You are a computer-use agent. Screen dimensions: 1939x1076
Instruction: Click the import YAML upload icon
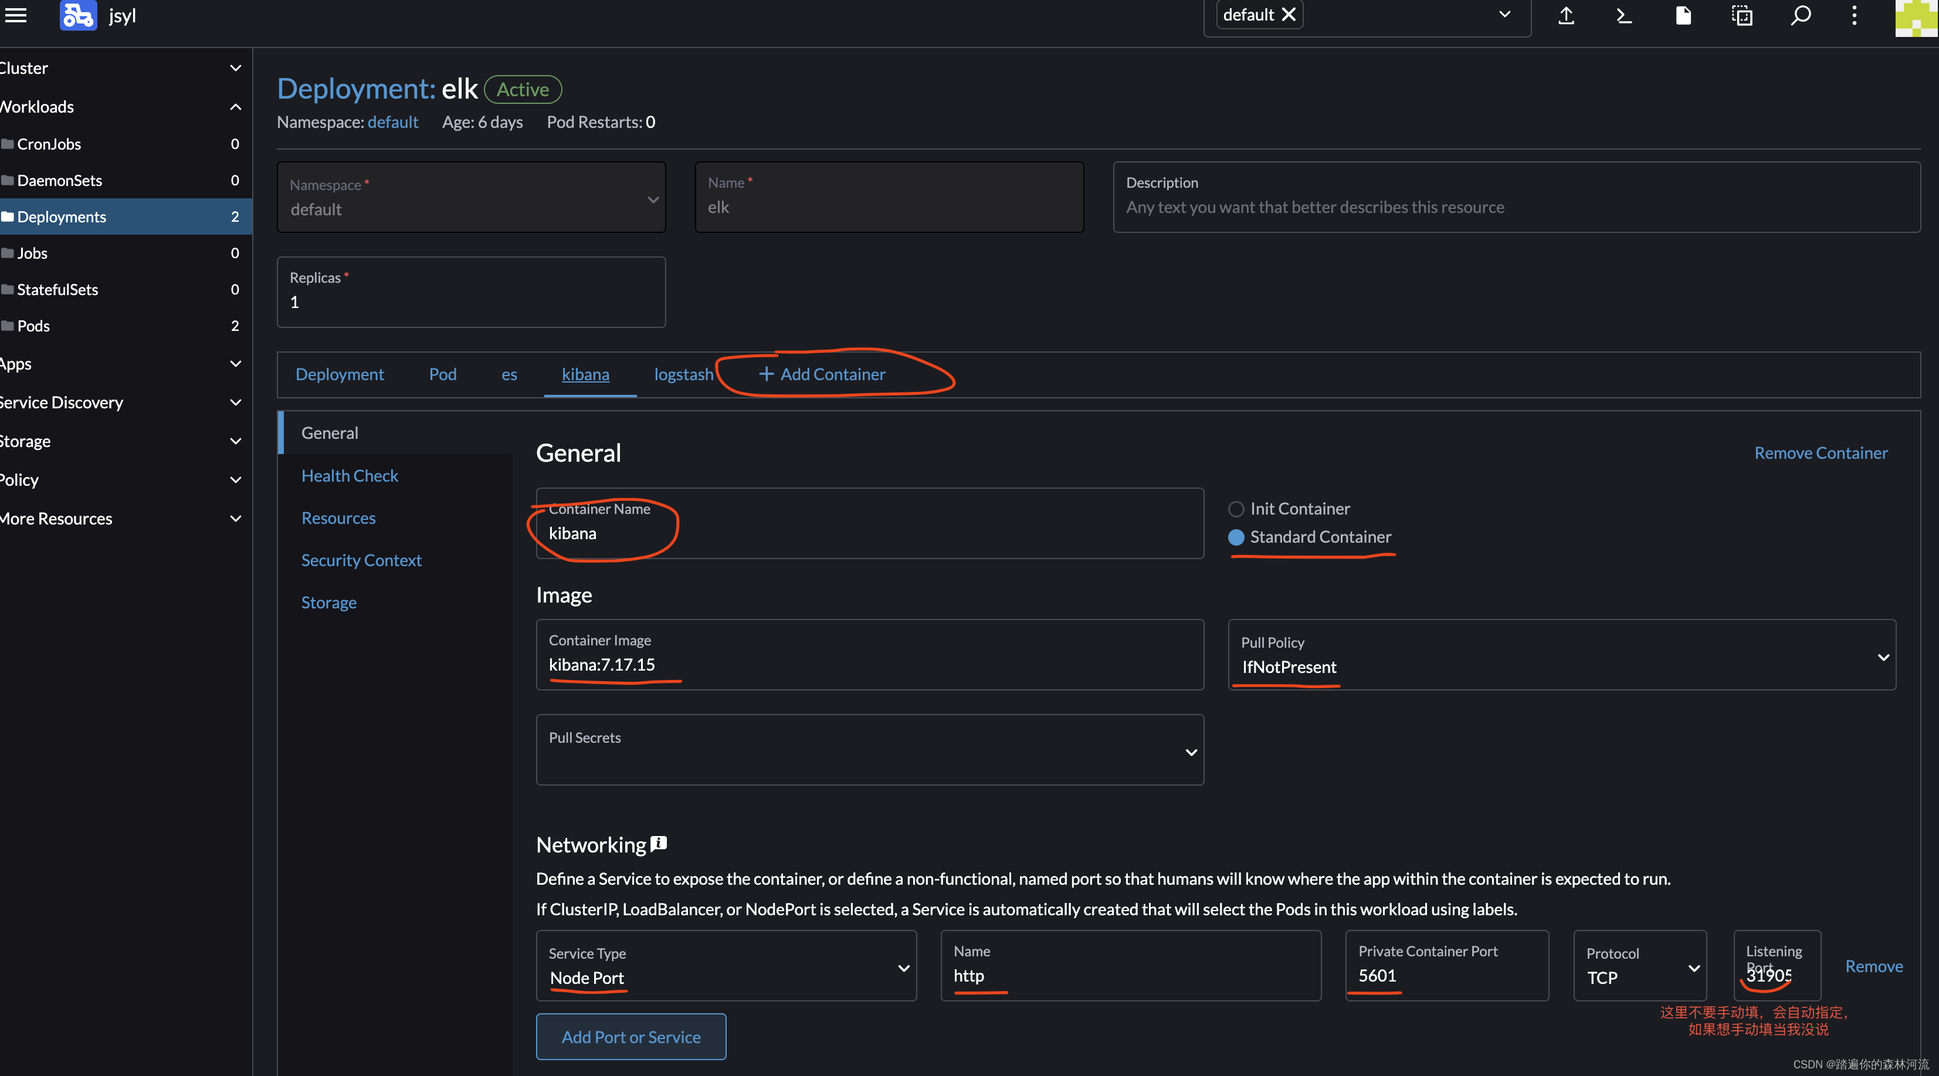(1567, 15)
